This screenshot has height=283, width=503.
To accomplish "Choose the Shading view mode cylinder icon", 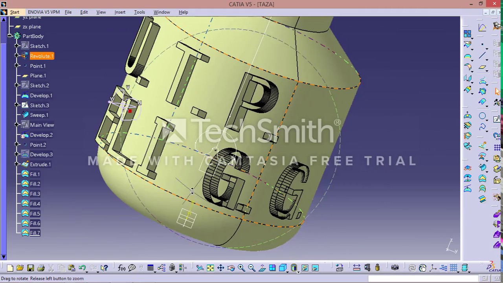I will [294, 268].
